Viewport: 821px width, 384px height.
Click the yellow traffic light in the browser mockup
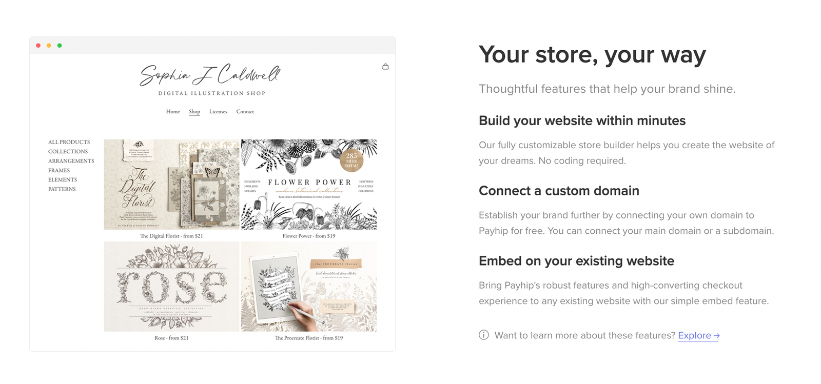[x=49, y=45]
